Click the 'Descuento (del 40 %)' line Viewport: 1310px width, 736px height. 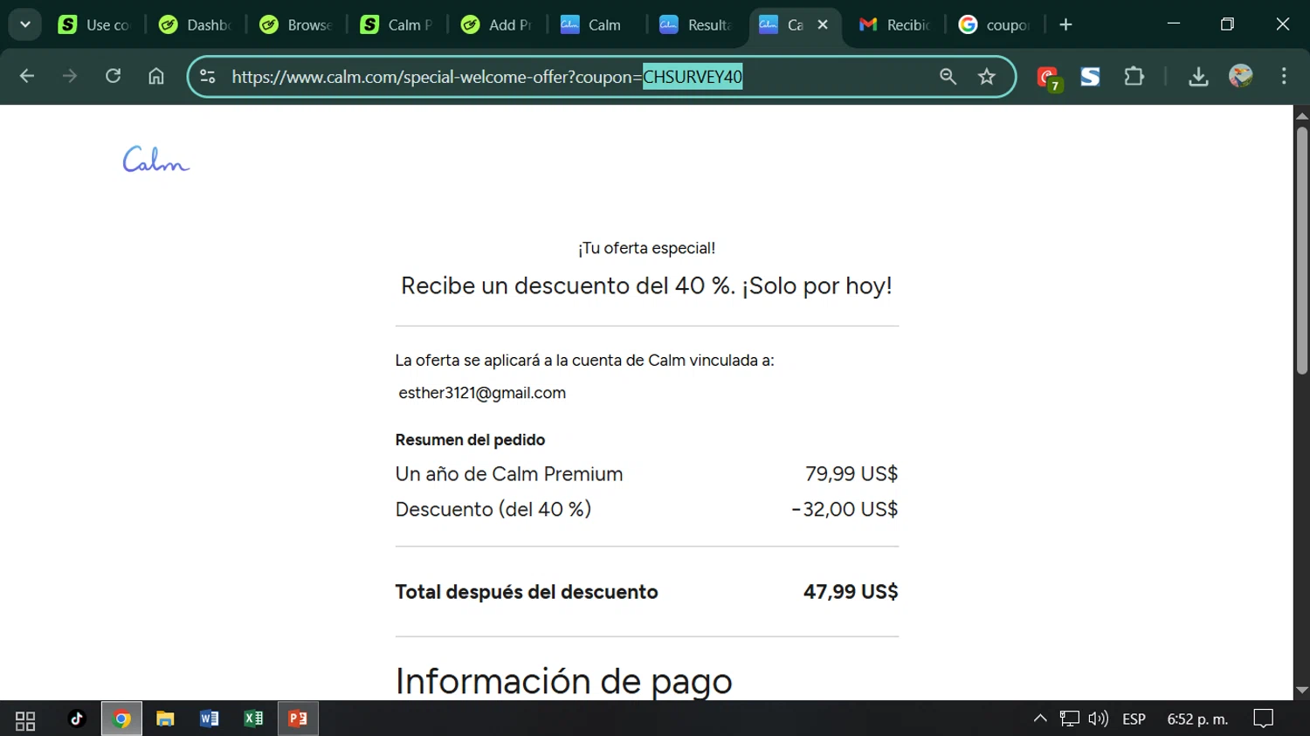tap(493, 509)
